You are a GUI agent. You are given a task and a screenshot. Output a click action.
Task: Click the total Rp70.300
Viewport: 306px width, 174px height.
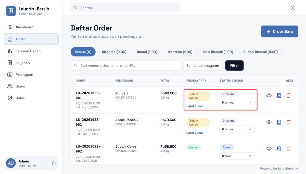[x=168, y=120]
